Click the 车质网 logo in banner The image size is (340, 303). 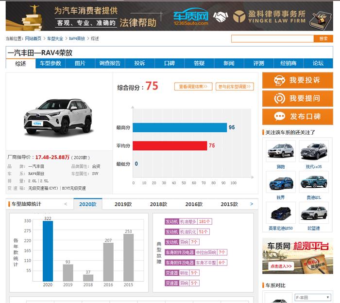(x=191, y=17)
